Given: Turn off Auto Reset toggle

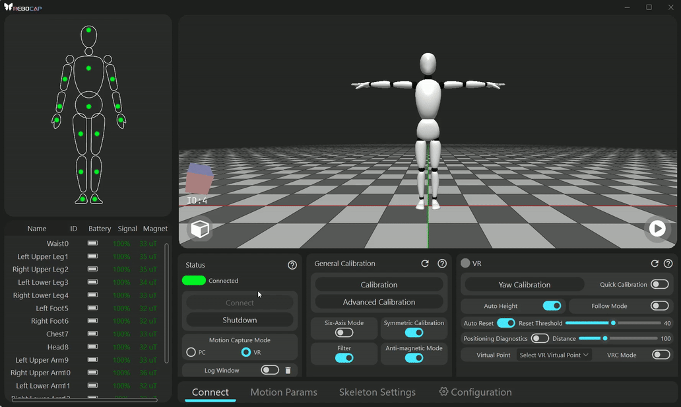Looking at the screenshot, I should click(506, 323).
